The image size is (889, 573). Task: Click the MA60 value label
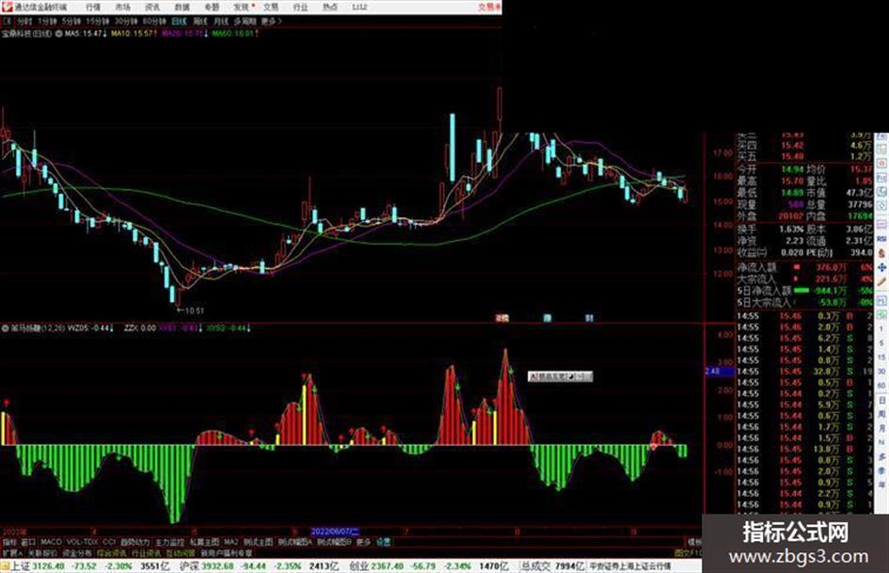coord(234,34)
